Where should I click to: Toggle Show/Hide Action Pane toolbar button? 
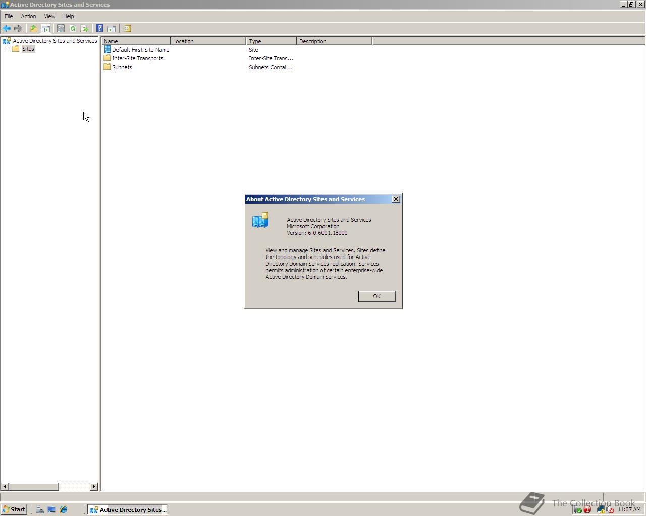112,29
